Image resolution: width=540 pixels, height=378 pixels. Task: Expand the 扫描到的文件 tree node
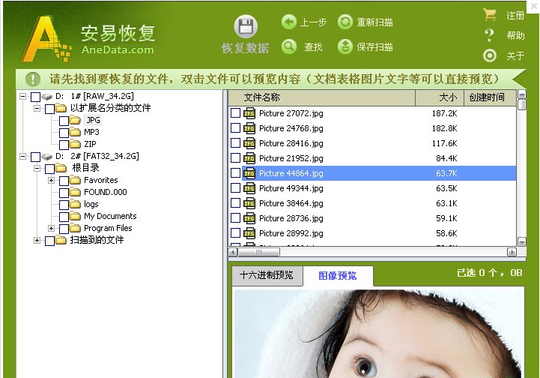point(37,241)
